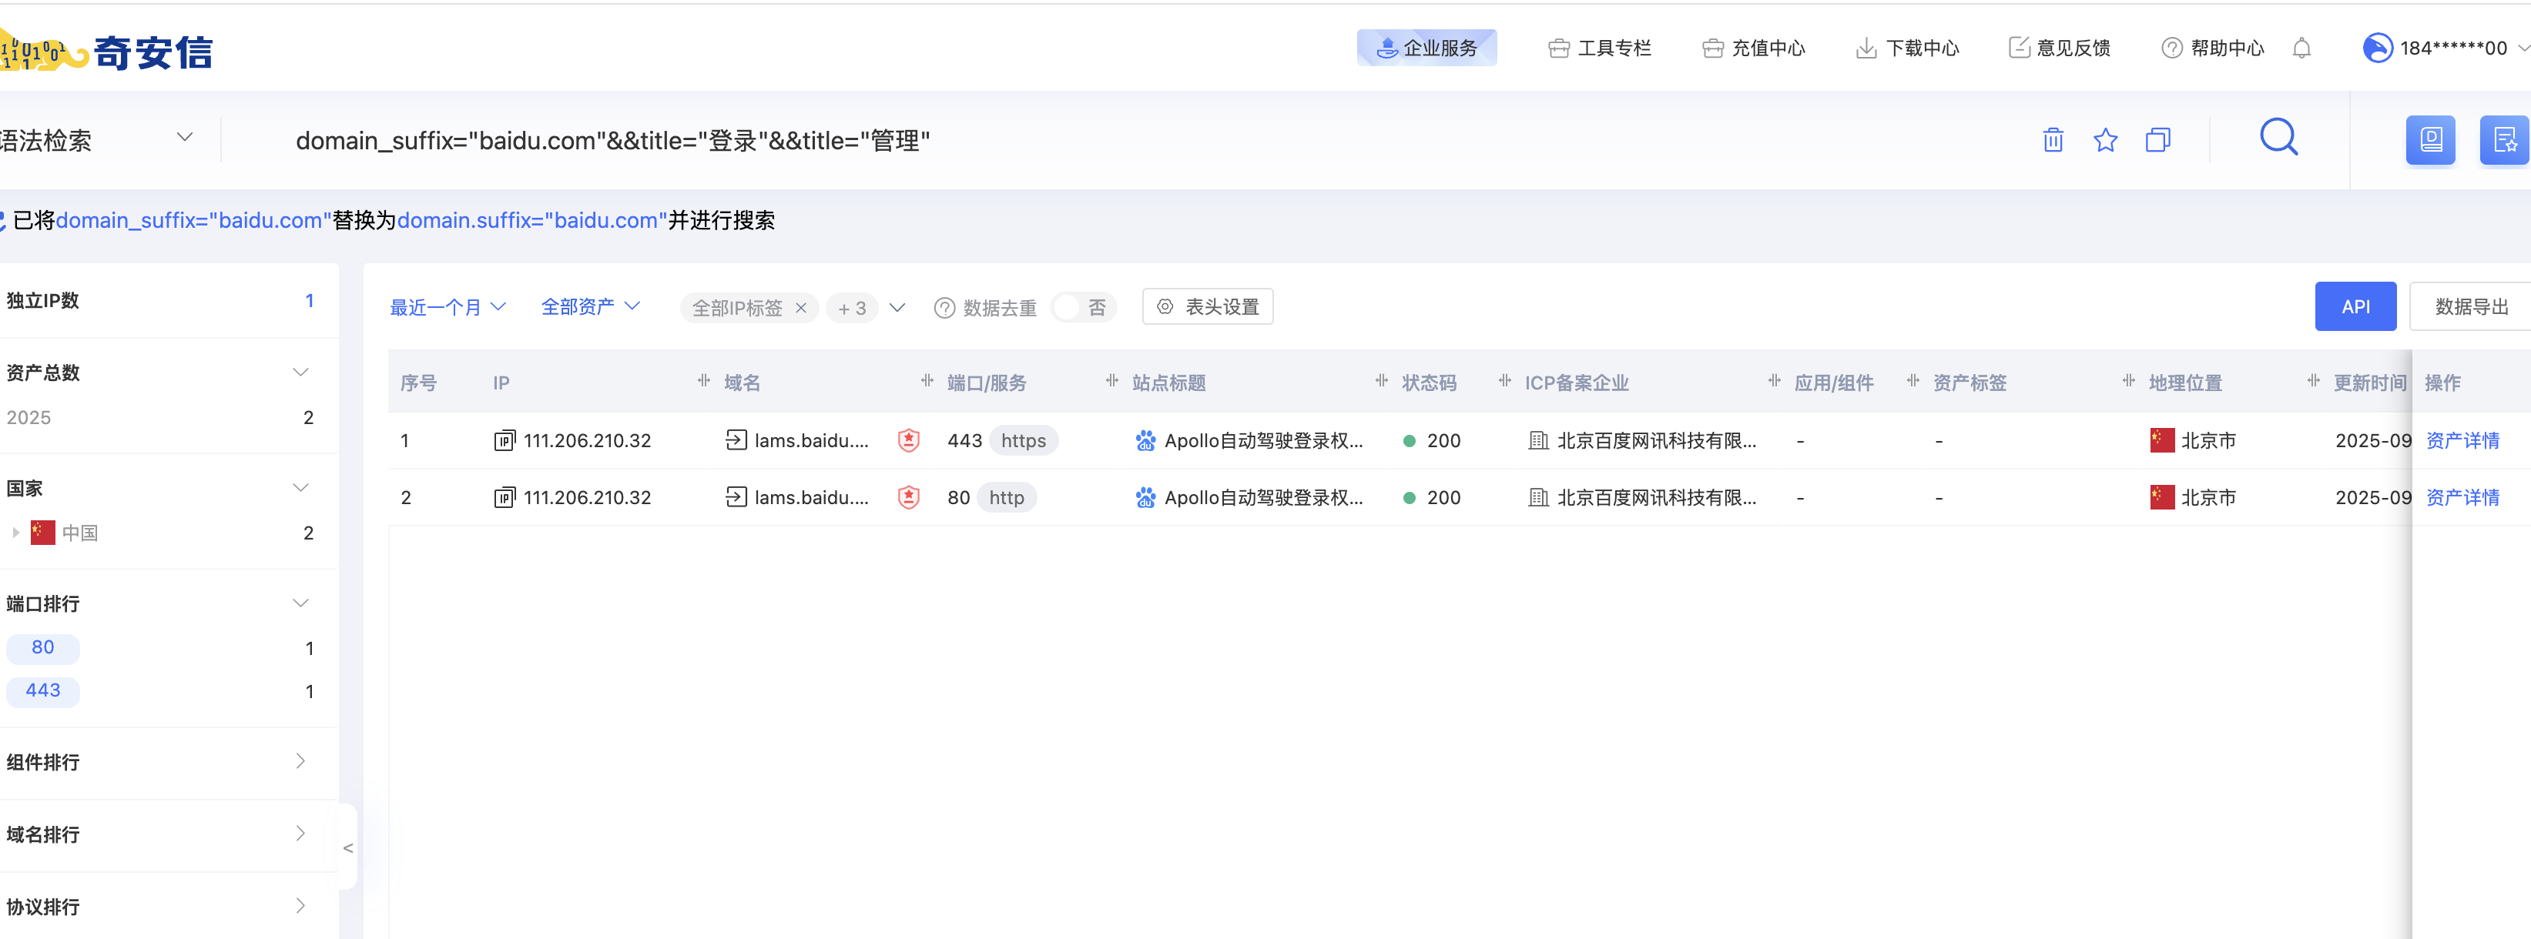This screenshot has width=2531, height=939.
Task: Click the copy icon beside the star
Action: [x=2157, y=140]
